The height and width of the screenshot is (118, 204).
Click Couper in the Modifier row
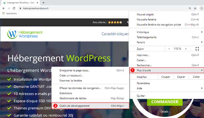pyautogui.click(x=166, y=77)
